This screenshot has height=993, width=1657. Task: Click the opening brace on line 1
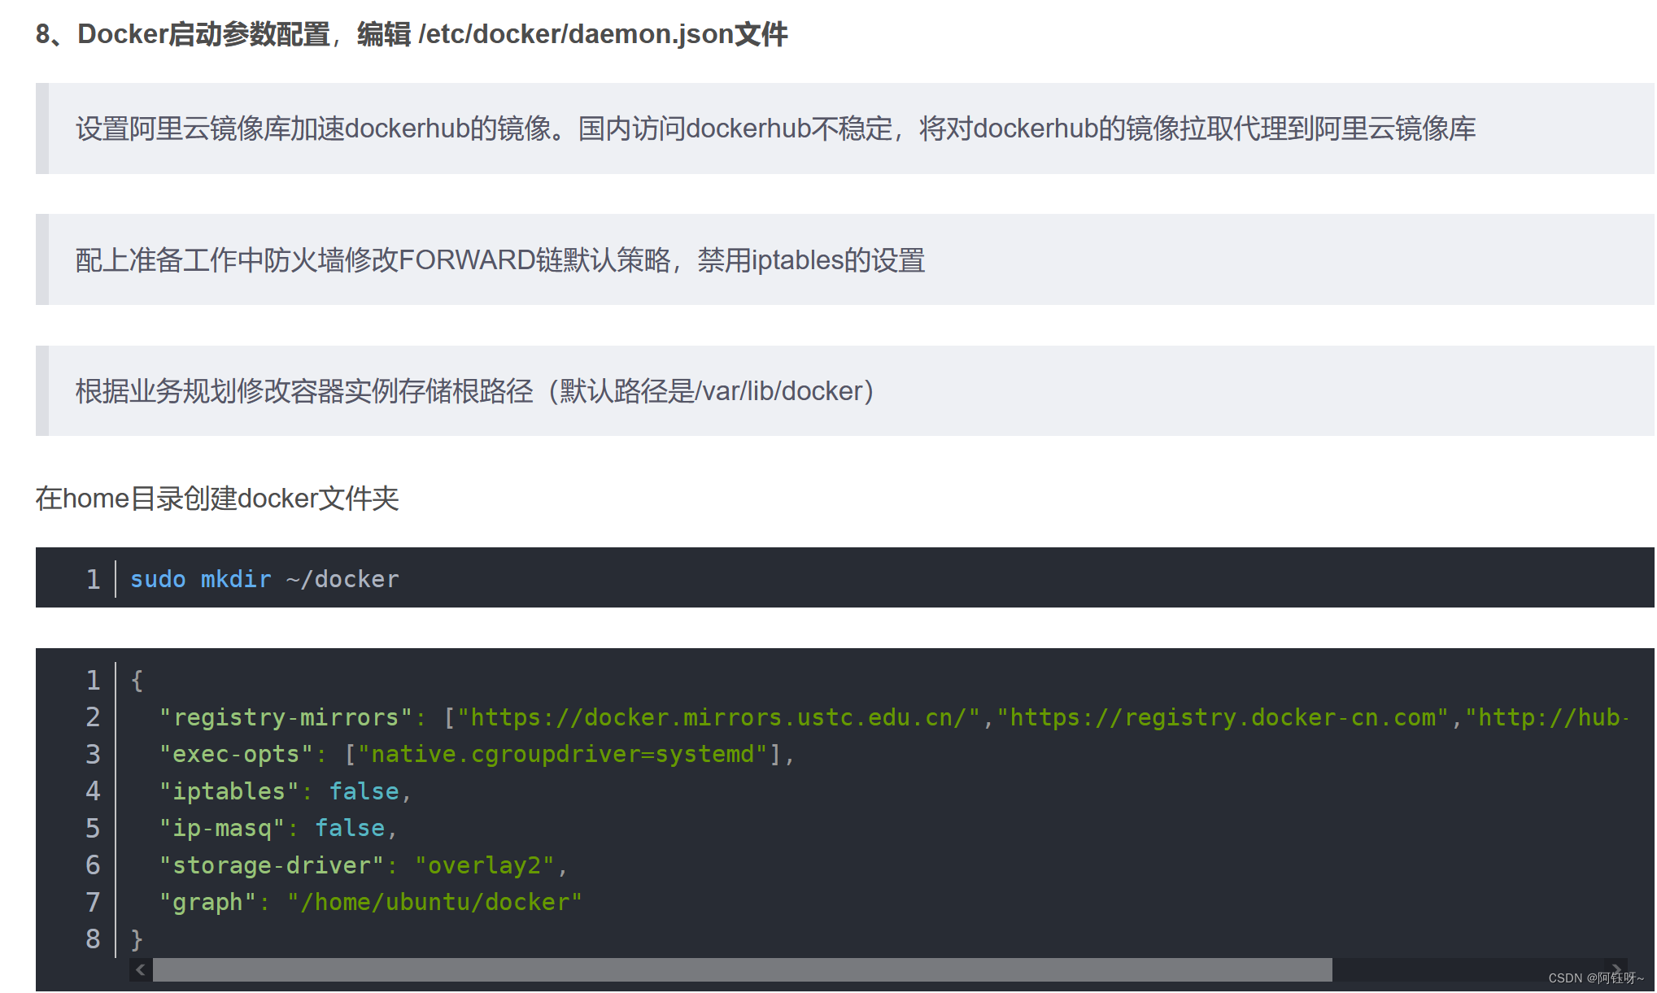click(137, 681)
